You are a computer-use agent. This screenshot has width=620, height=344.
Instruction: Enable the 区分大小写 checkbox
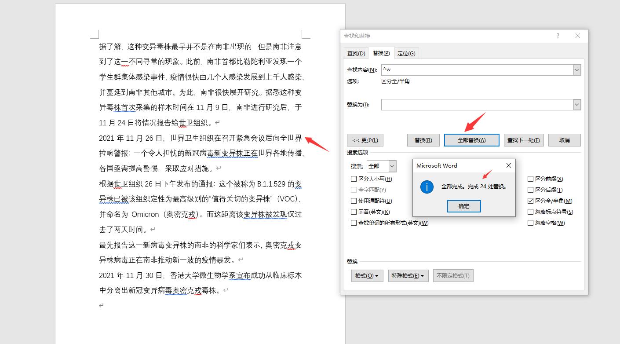pos(354,179)
